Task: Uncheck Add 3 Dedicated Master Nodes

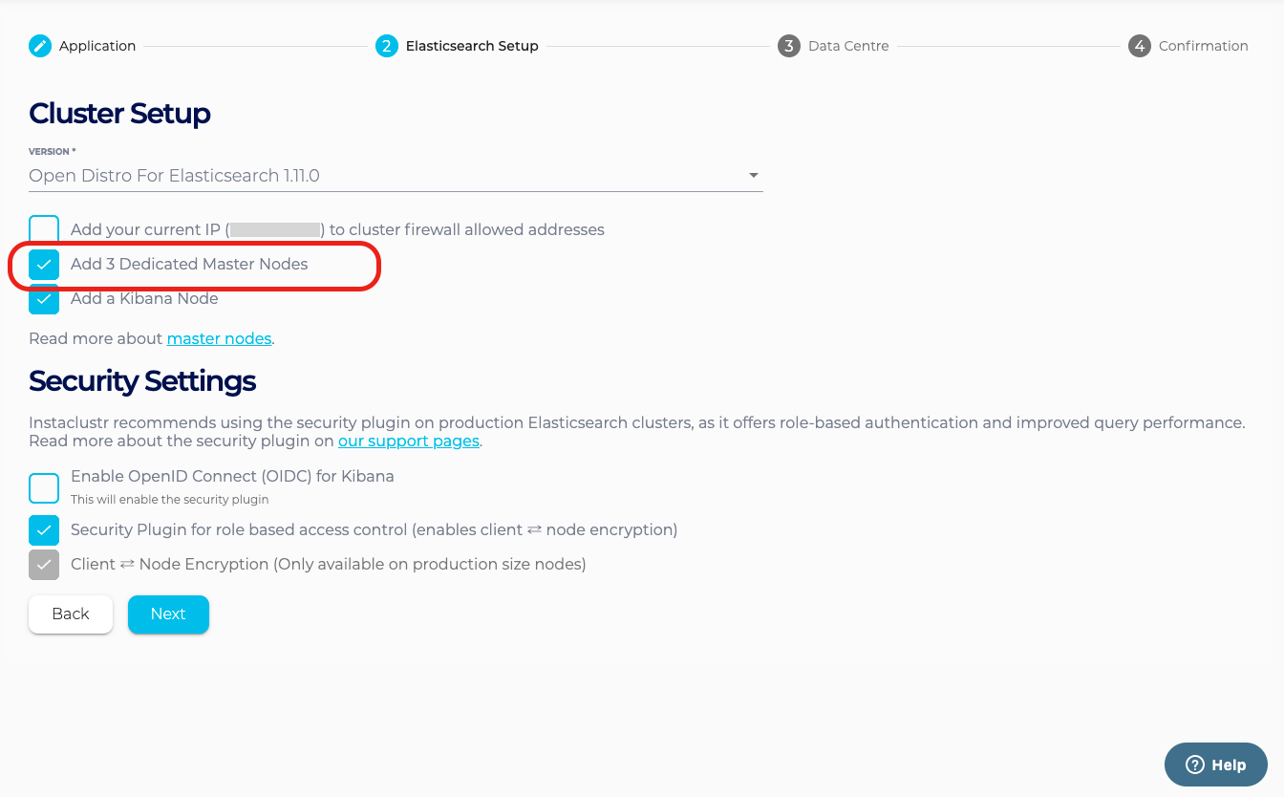Action: (44, 265)
